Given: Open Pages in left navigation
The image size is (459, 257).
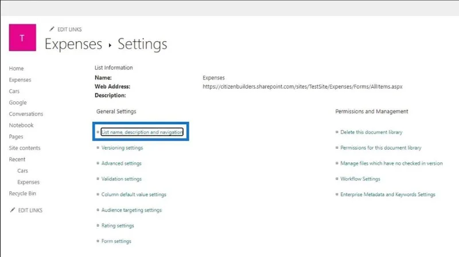Looking at the screenshot, I should 16,137.
